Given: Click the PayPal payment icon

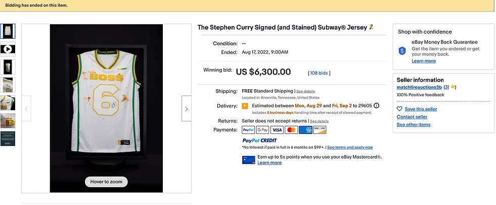Looking at the screenshot, I should click(248, 130).
